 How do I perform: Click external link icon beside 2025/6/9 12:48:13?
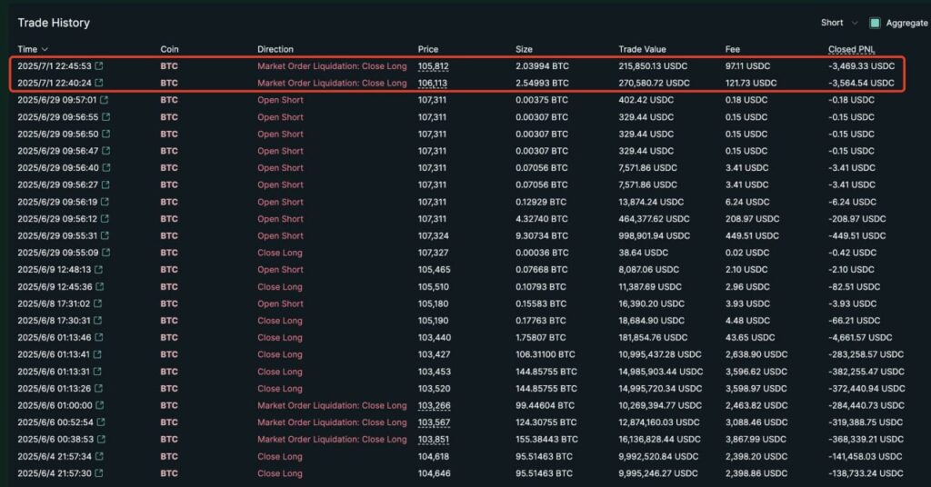tap(98, 270)
